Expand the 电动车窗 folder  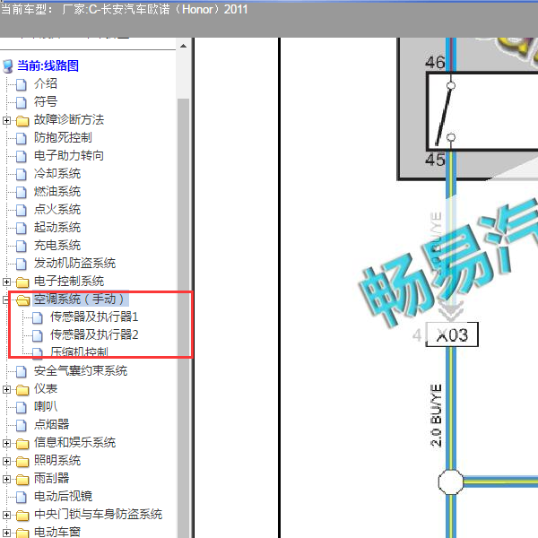pos(6,533)
